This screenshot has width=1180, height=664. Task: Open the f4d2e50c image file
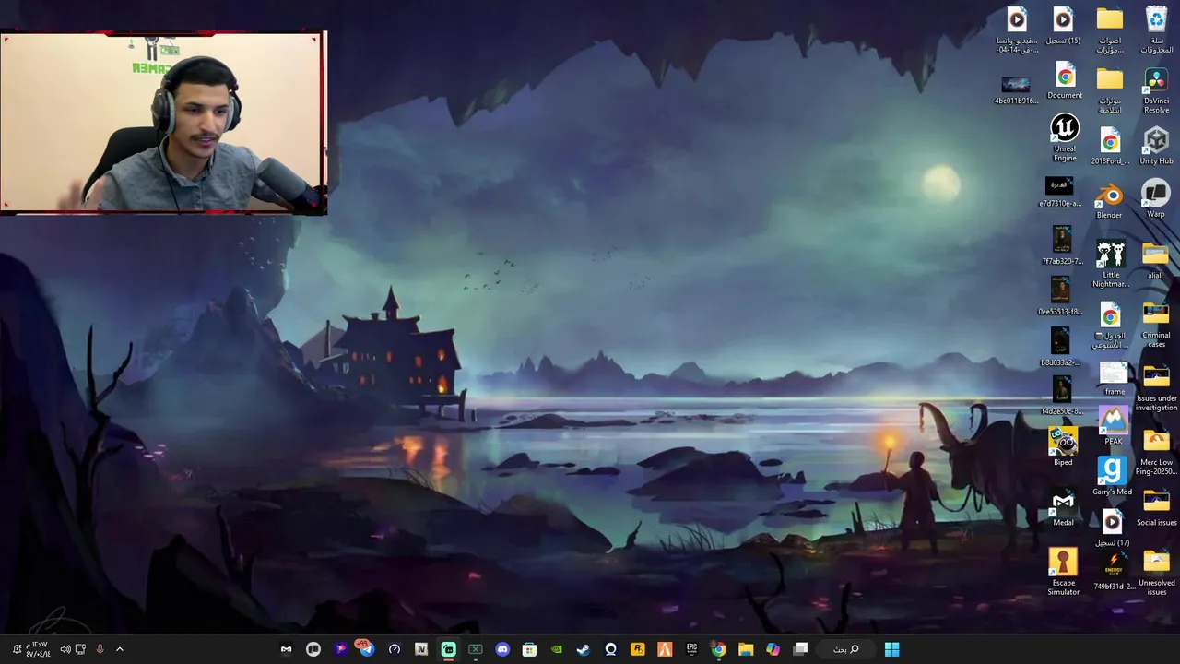[1062, 396]
